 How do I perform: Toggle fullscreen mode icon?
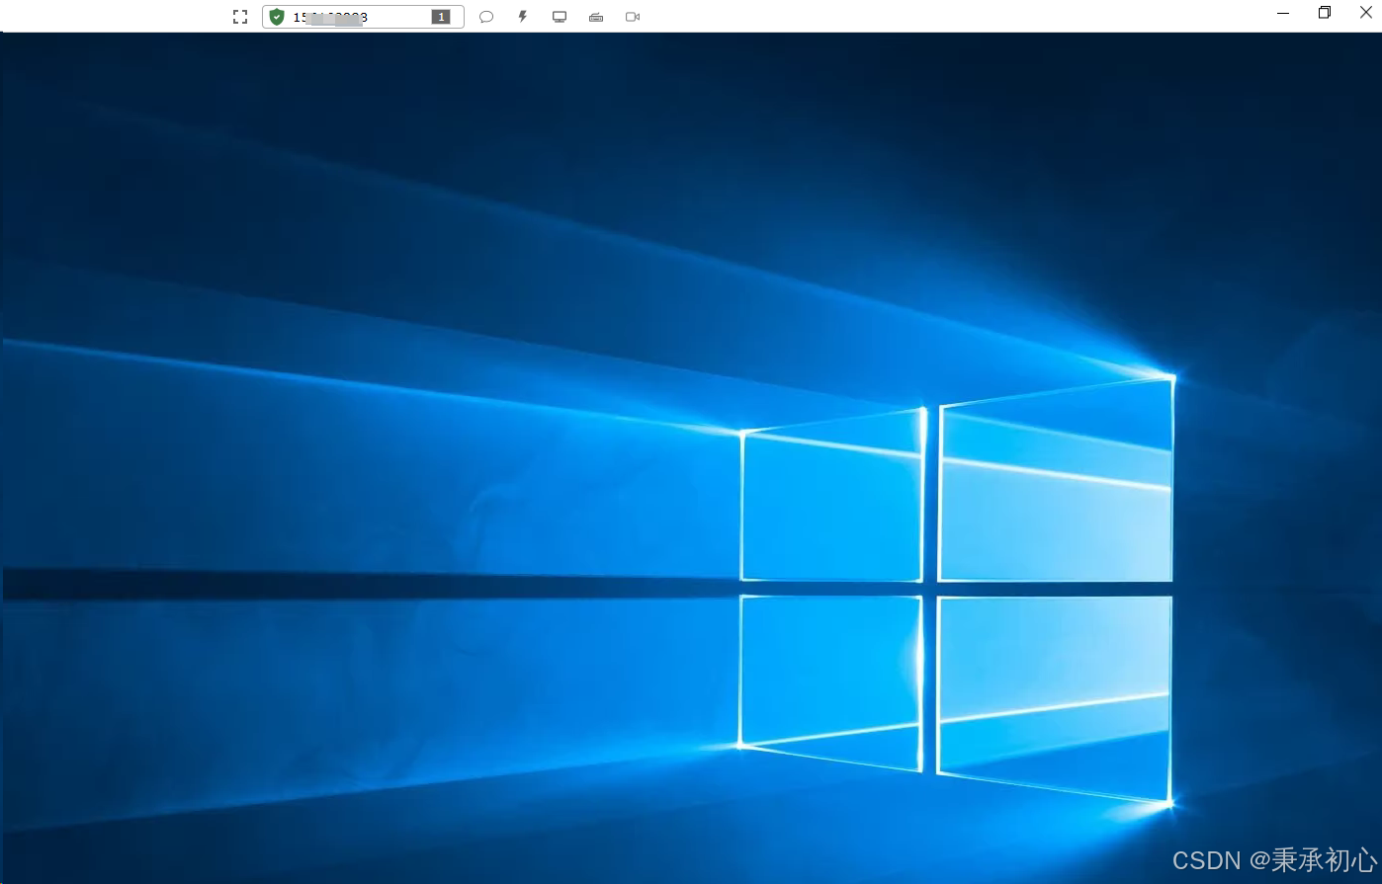240,17
